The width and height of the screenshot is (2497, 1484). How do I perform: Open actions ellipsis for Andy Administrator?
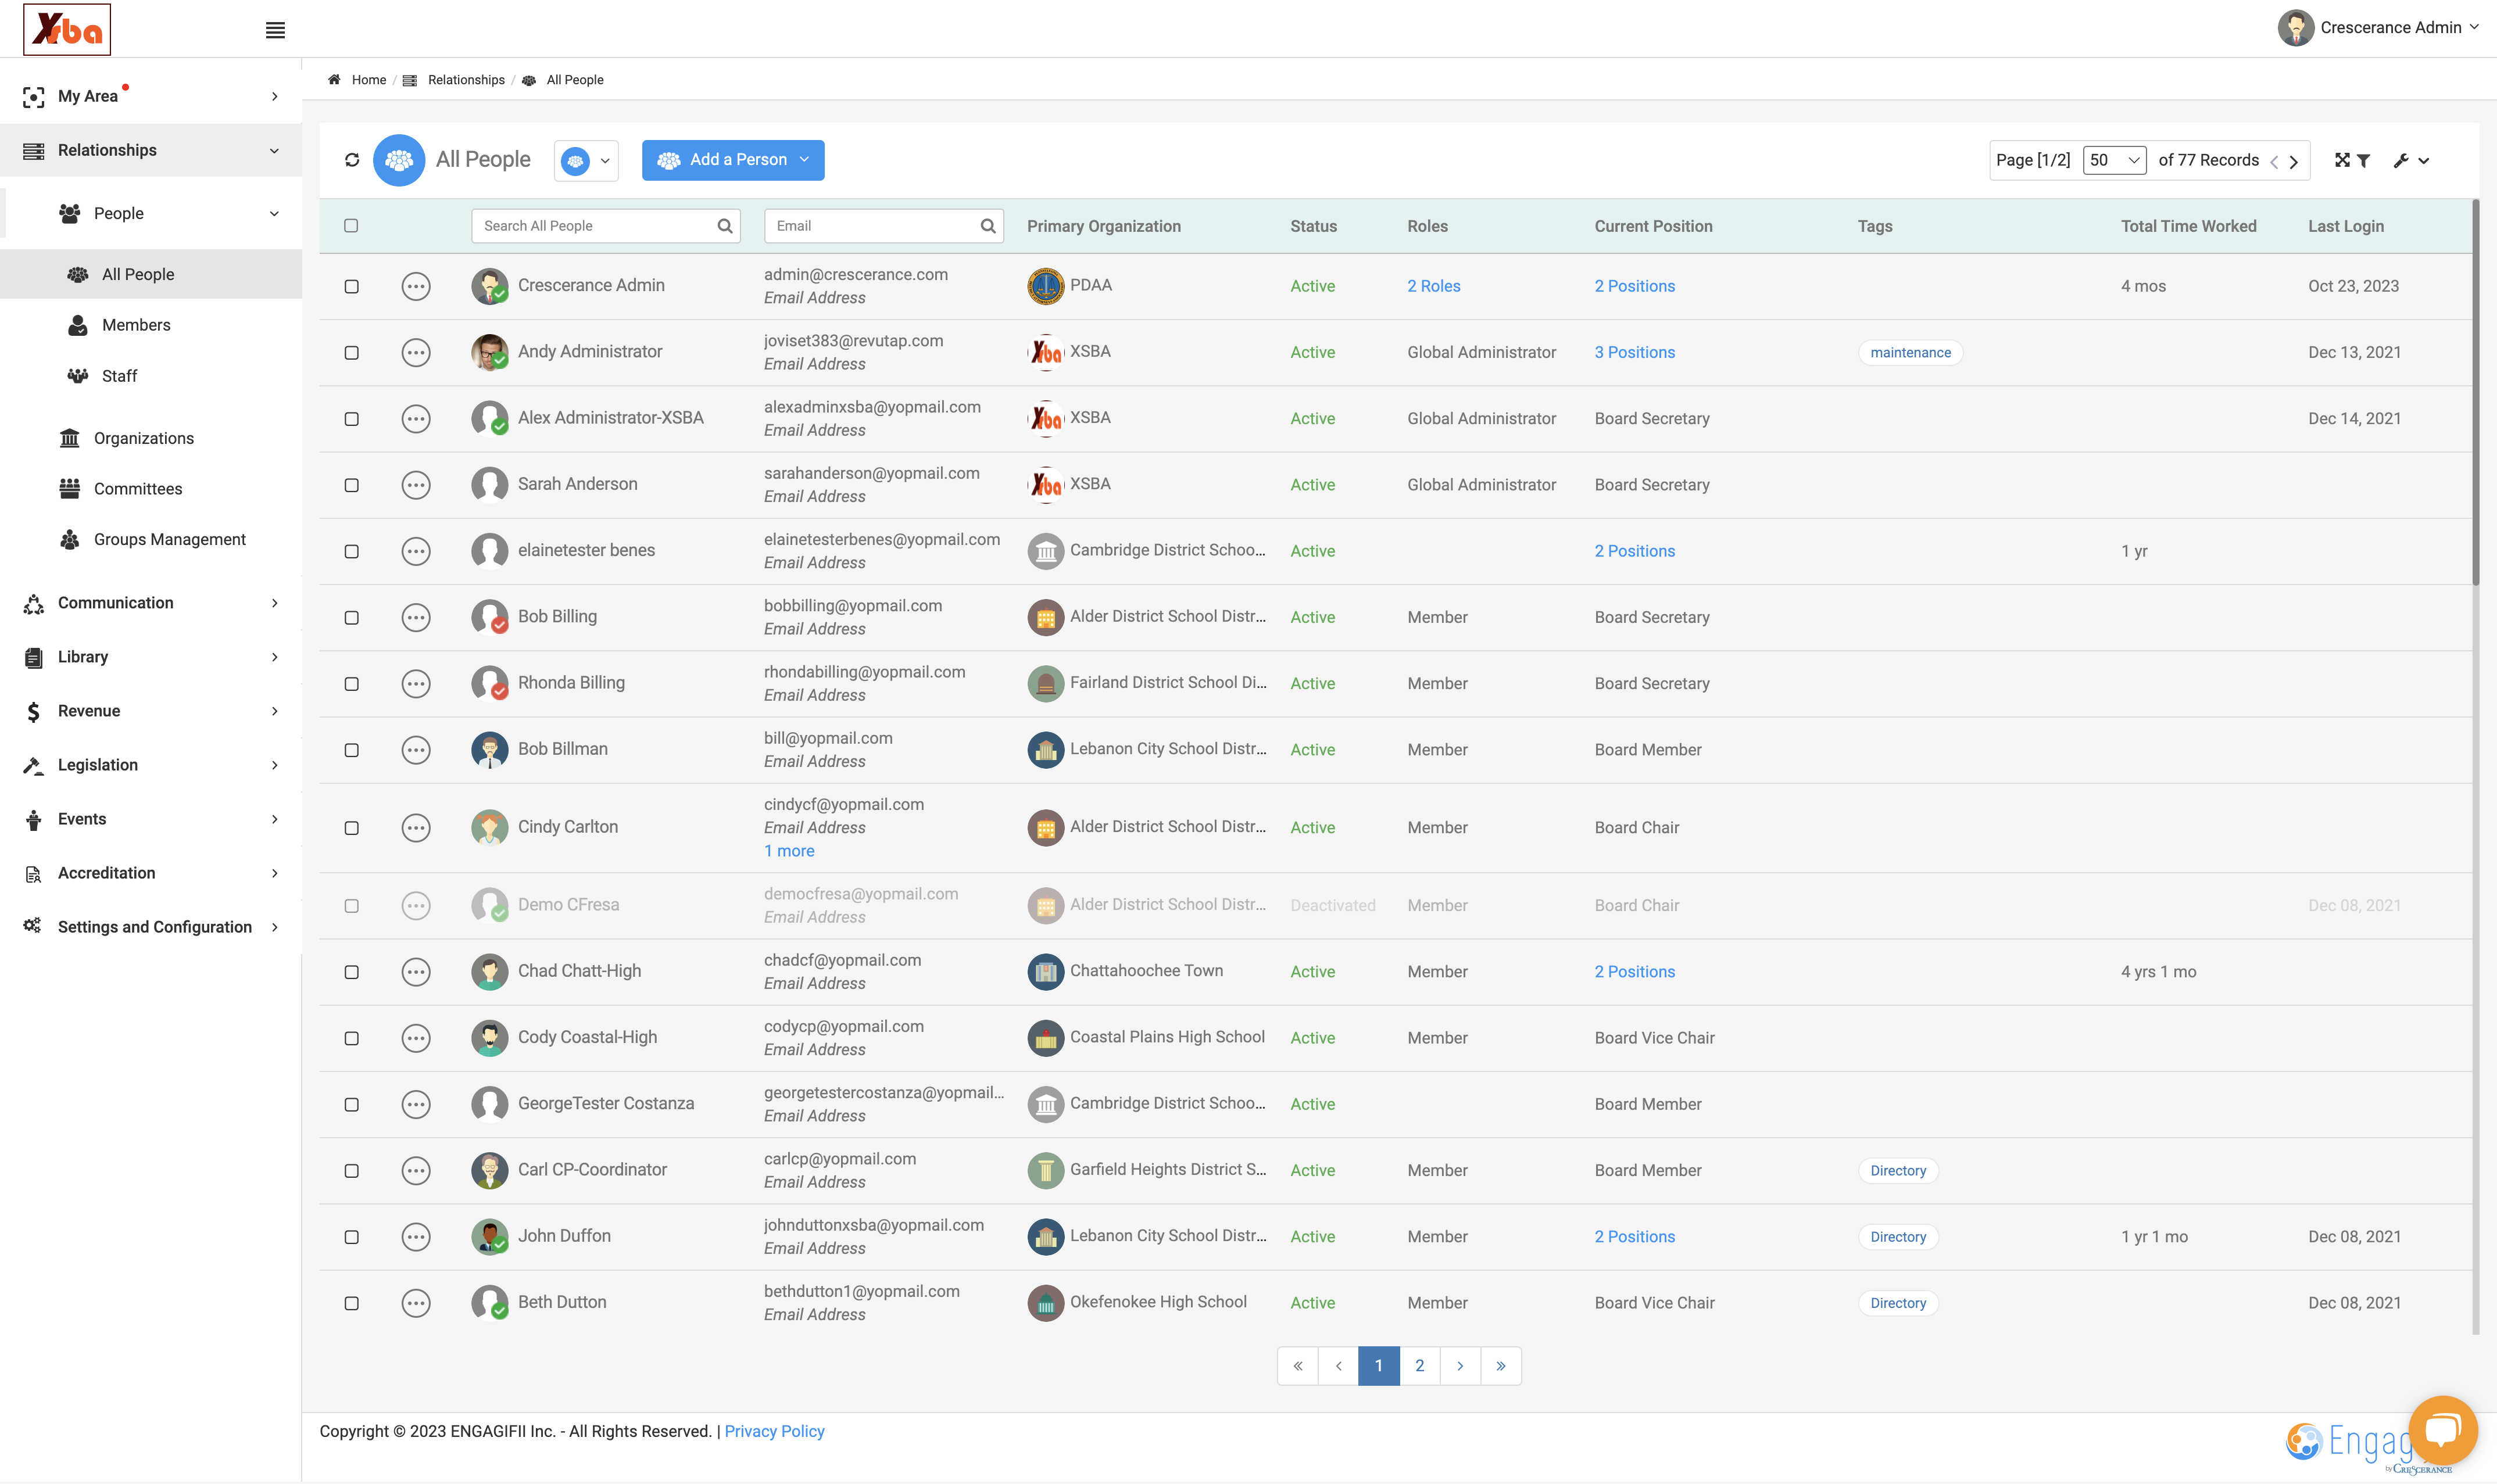[416, 353]
